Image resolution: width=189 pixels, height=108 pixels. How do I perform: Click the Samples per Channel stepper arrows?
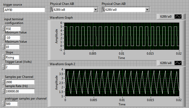3,82
